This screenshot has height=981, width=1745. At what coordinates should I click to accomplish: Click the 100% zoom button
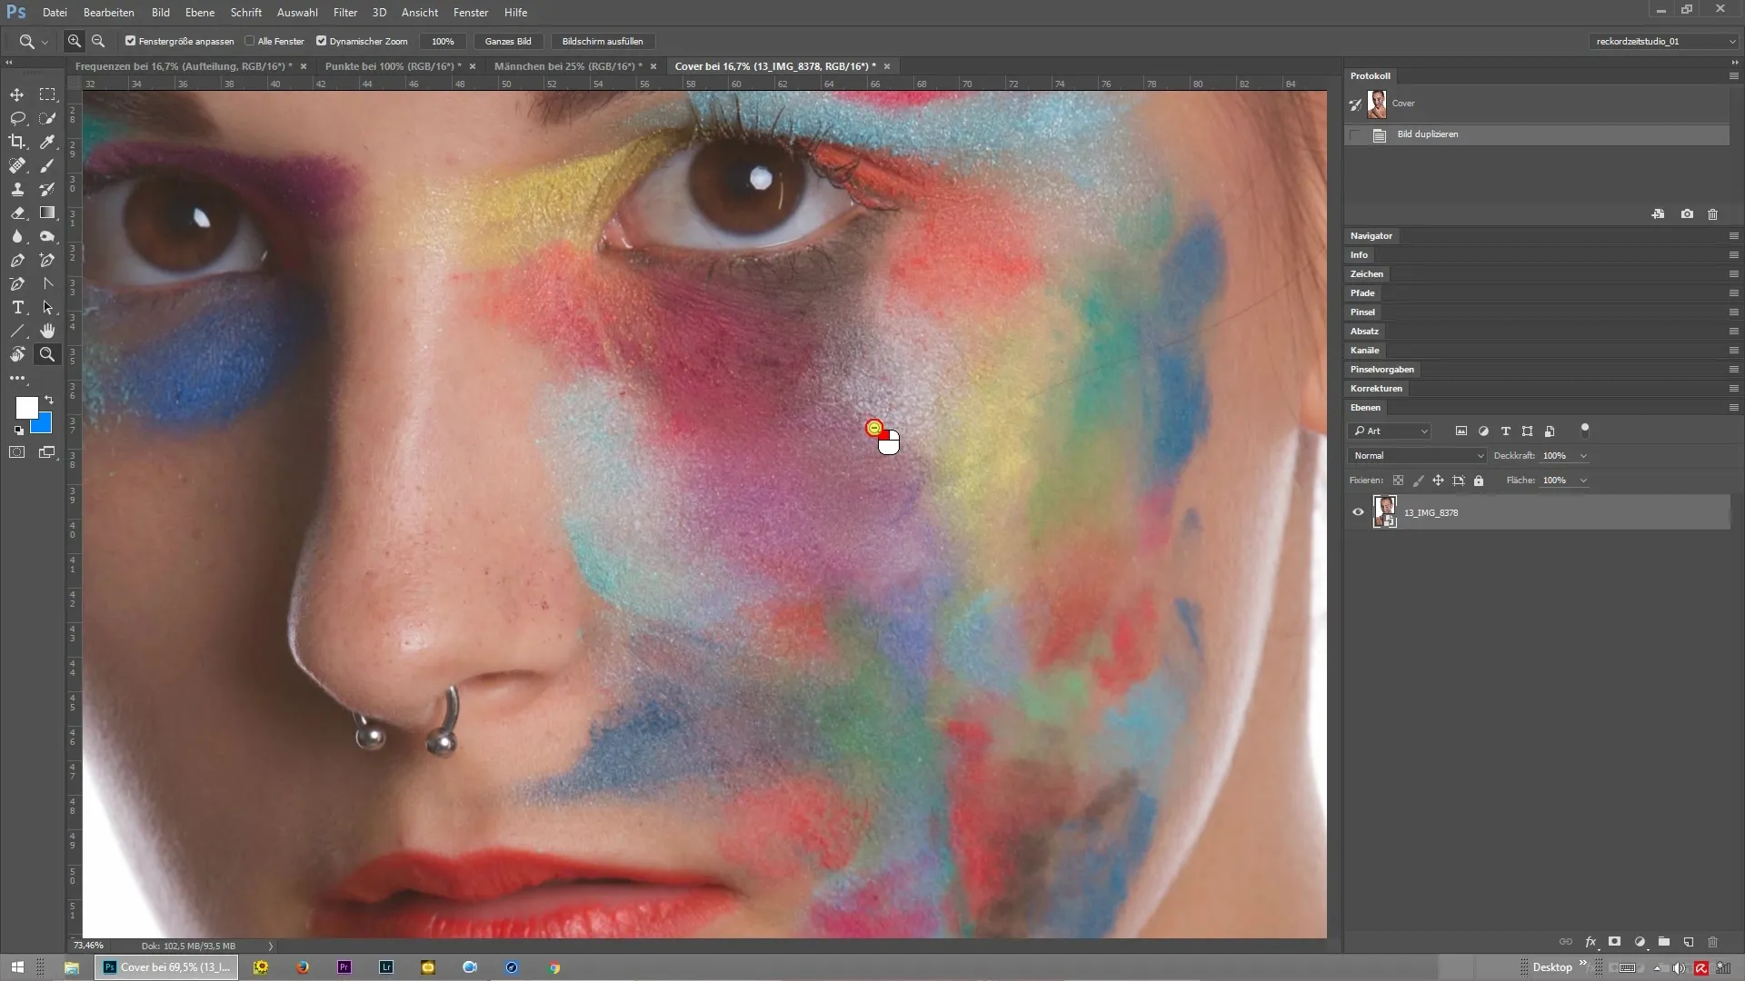[x=444, y=41]
